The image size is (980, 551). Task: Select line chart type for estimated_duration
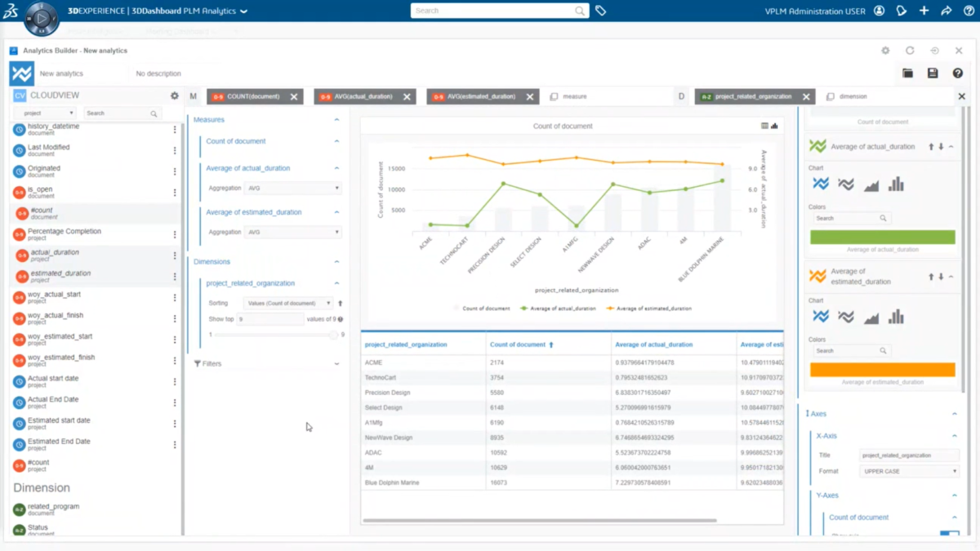821,316
